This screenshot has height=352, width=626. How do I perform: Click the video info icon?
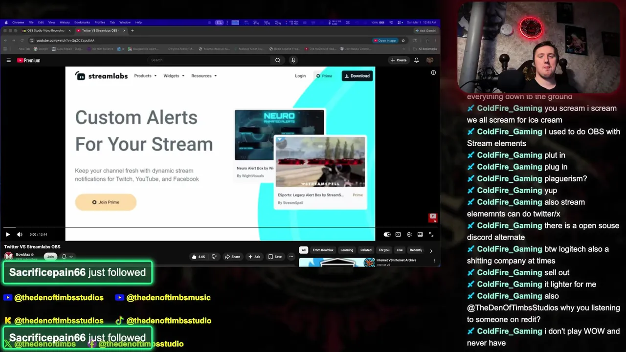click(x=433, y=72)
